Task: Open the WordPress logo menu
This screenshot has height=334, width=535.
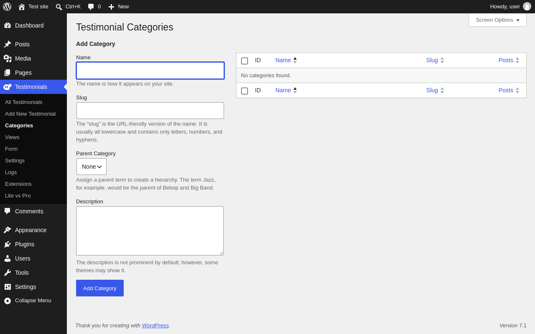Action: pyautogui.click(x=7, y=7)
